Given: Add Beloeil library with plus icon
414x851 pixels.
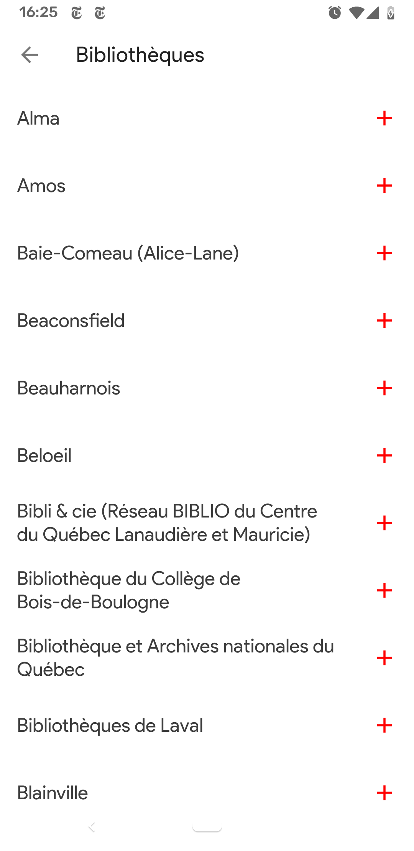Looking at the screenshot, I should coord(384,455).
